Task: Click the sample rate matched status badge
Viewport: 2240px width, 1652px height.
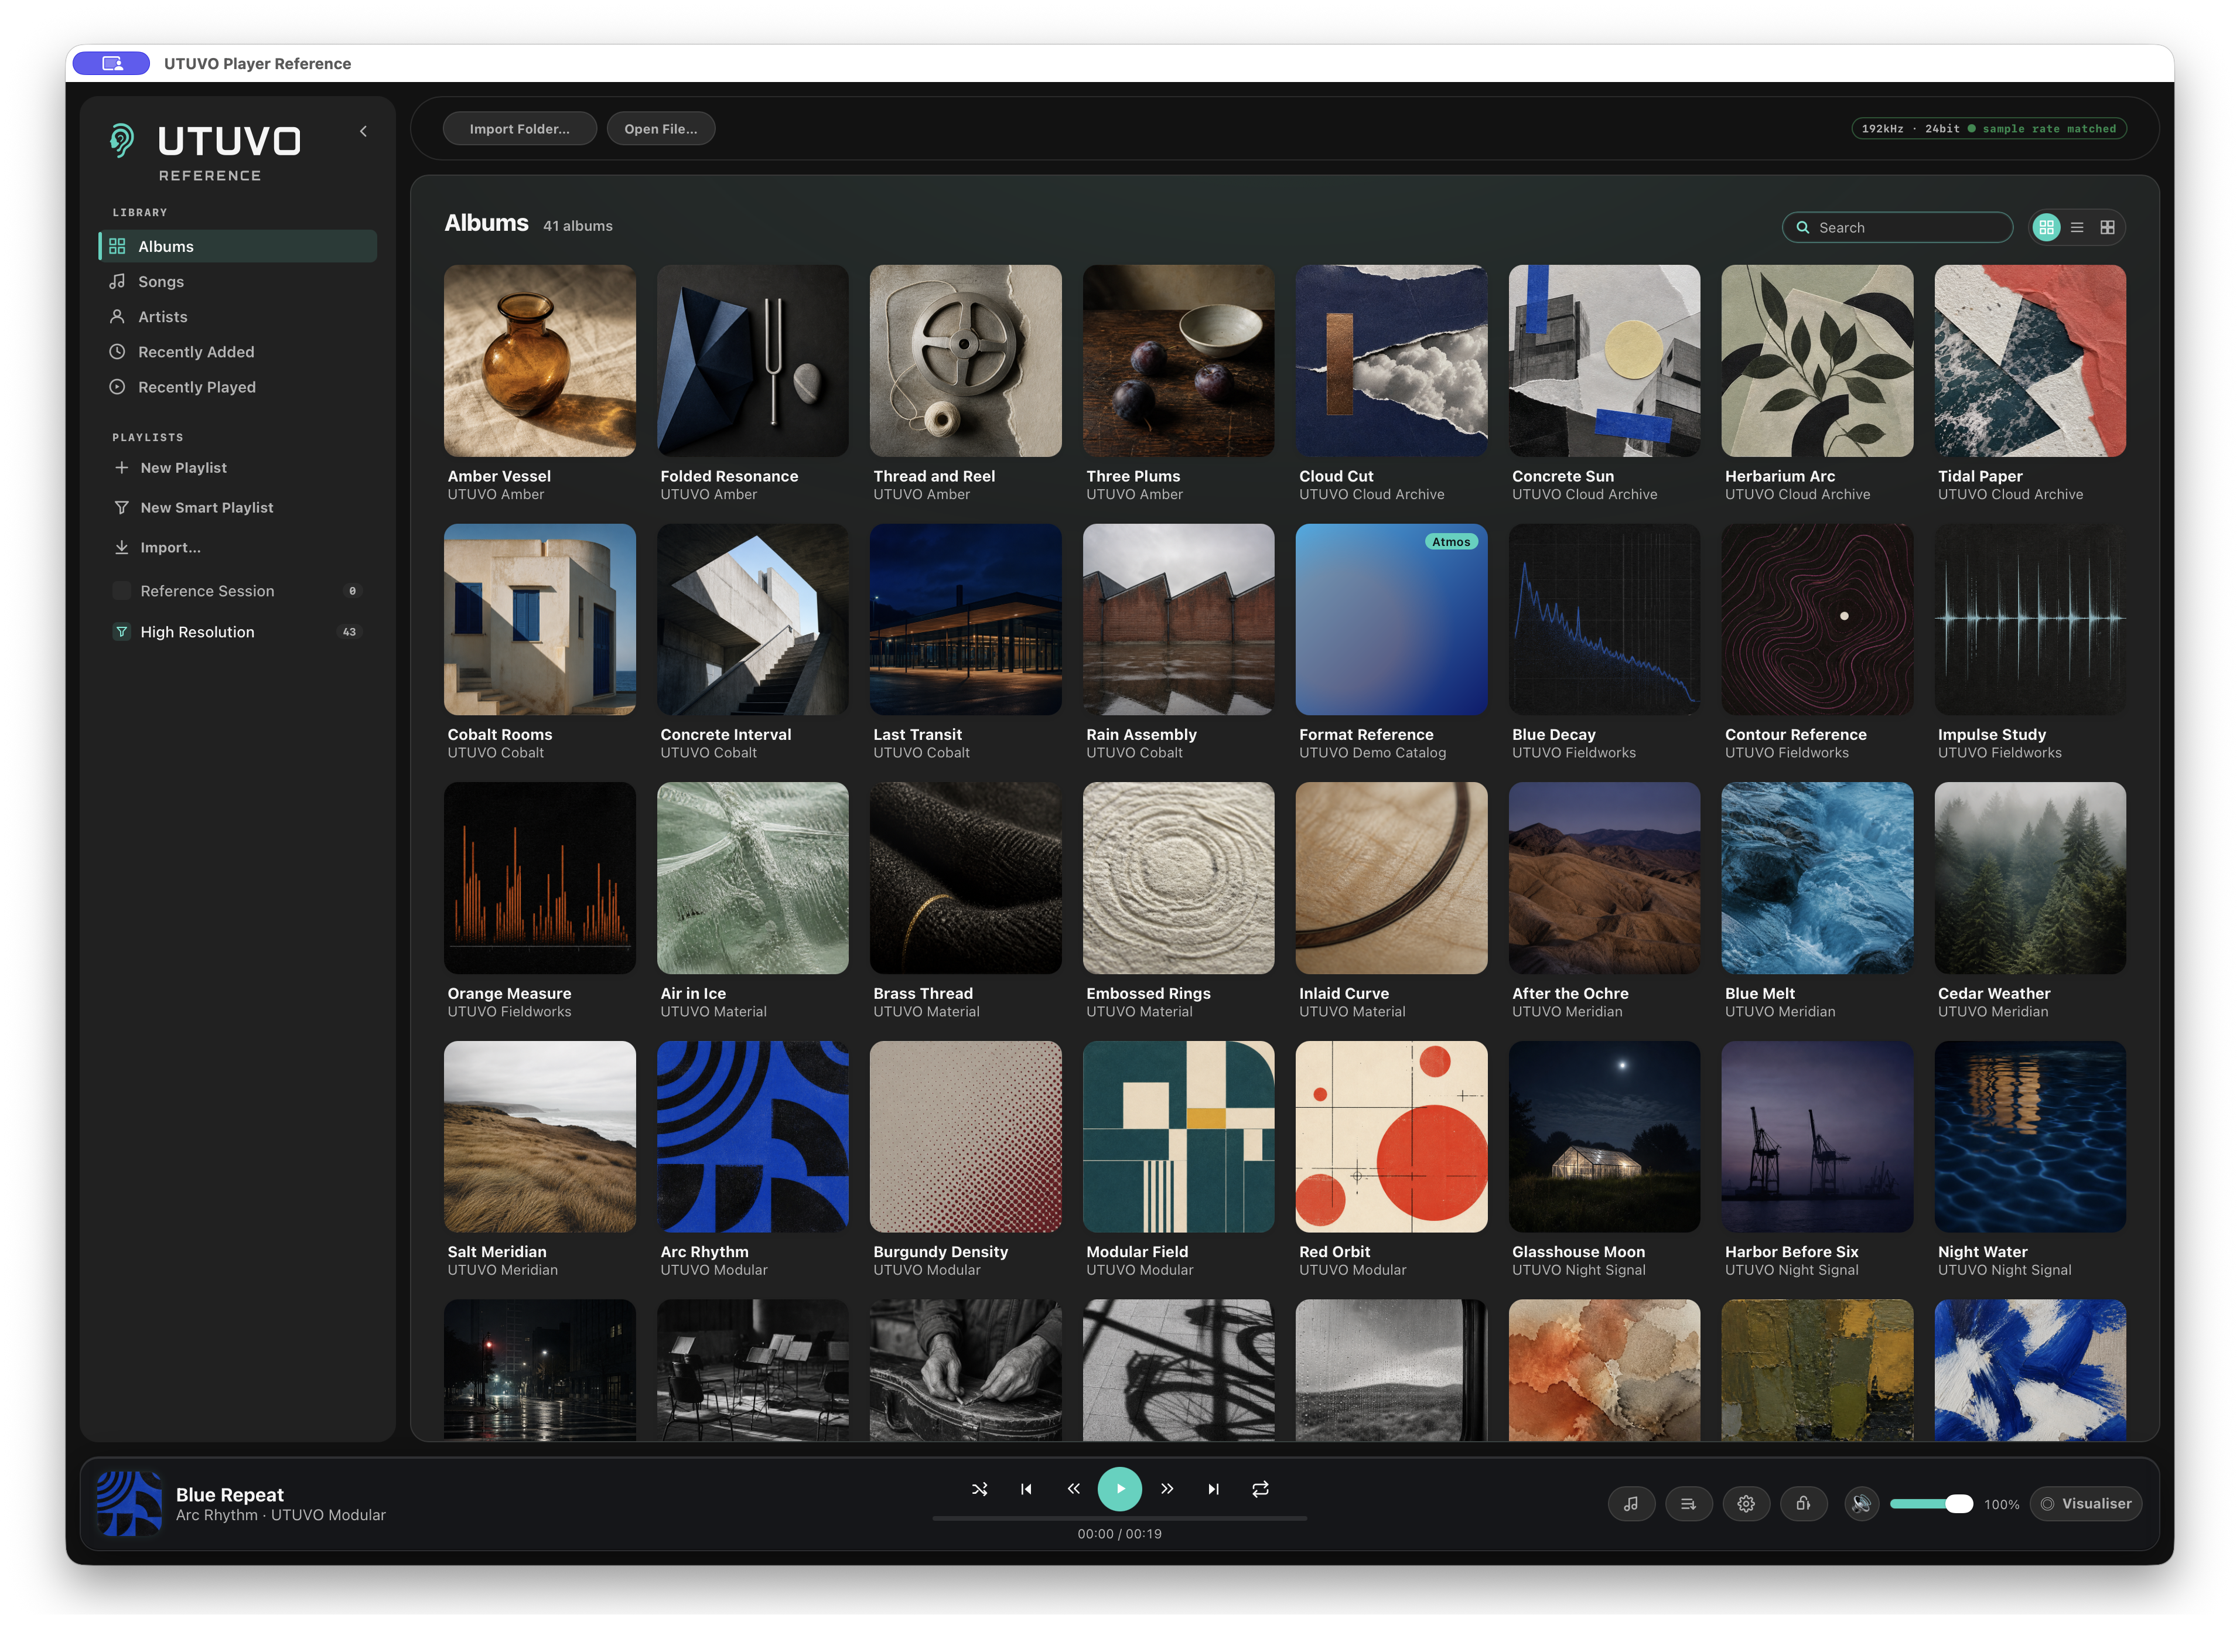Action: point(1989,129)
